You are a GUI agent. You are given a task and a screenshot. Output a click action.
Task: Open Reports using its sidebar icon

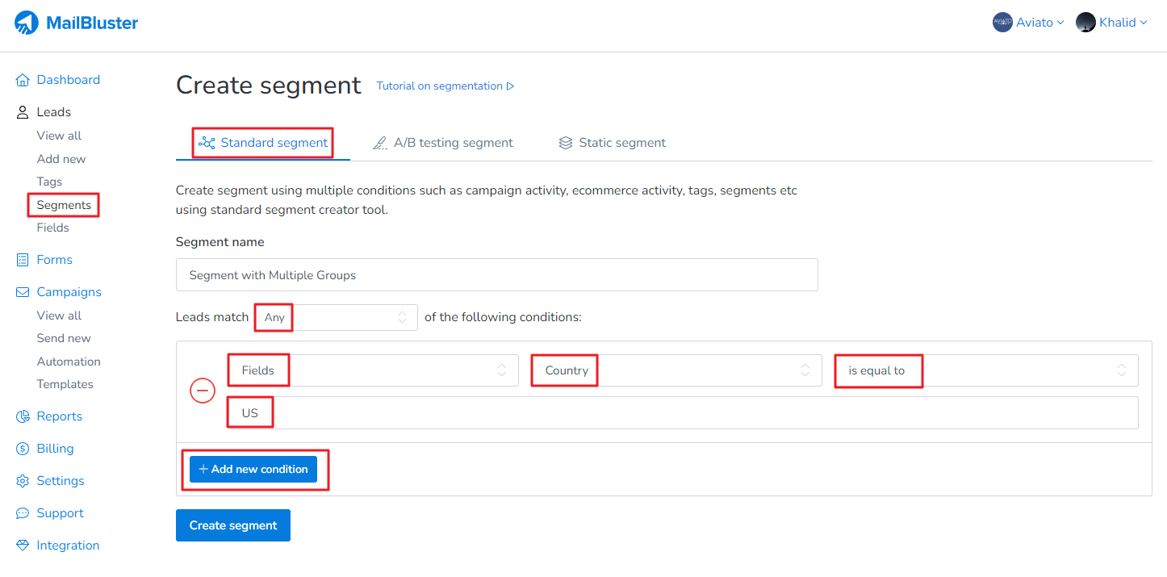22,416
